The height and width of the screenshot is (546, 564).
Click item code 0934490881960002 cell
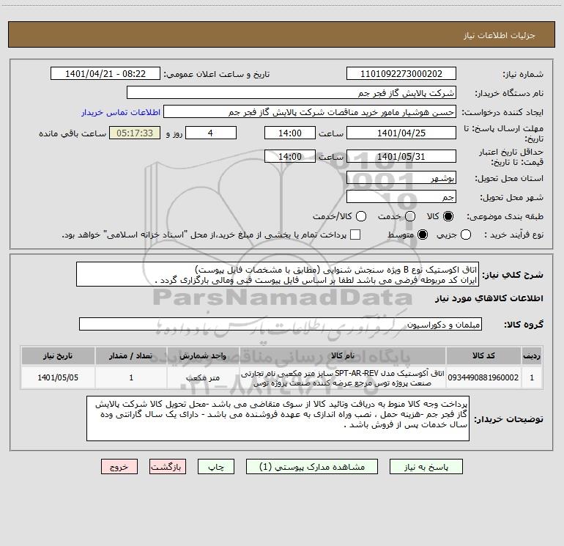pos(483,377)
